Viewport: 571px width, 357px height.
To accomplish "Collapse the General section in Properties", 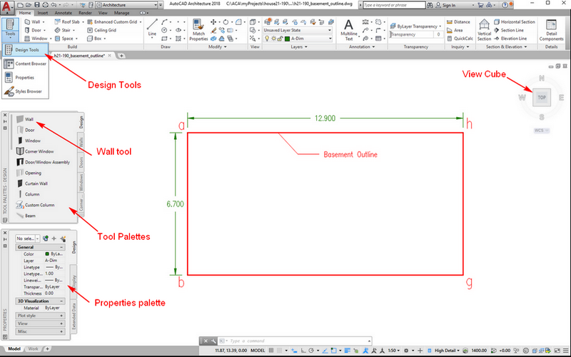I will click(x=61, y=247).
